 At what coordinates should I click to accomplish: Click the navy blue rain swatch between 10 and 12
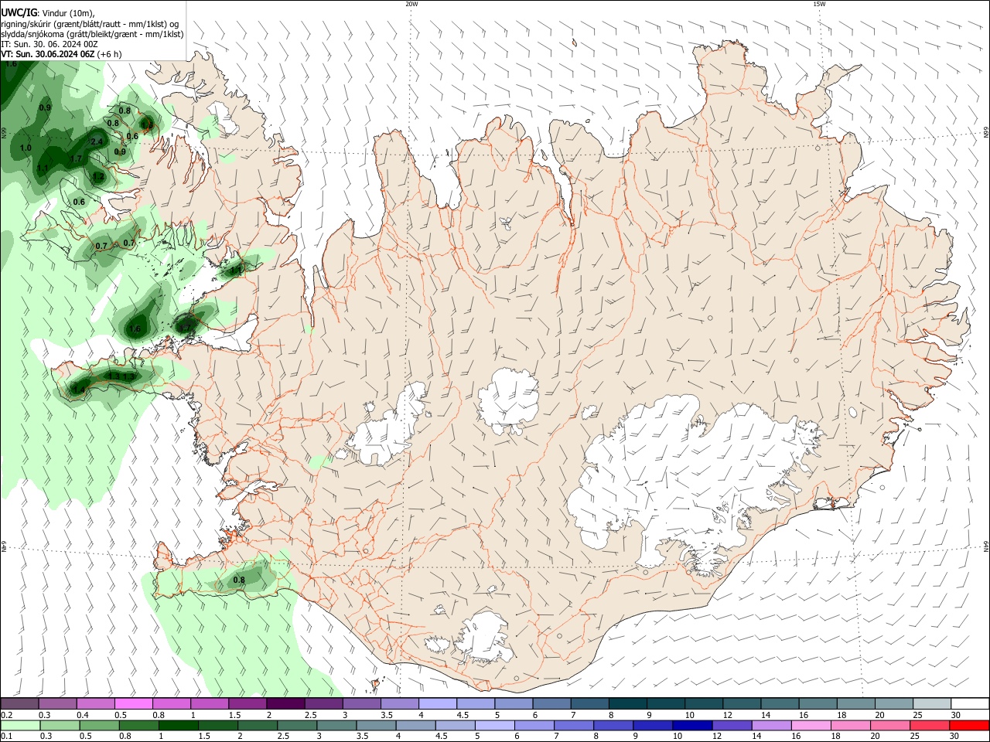[x=691, y=726]
